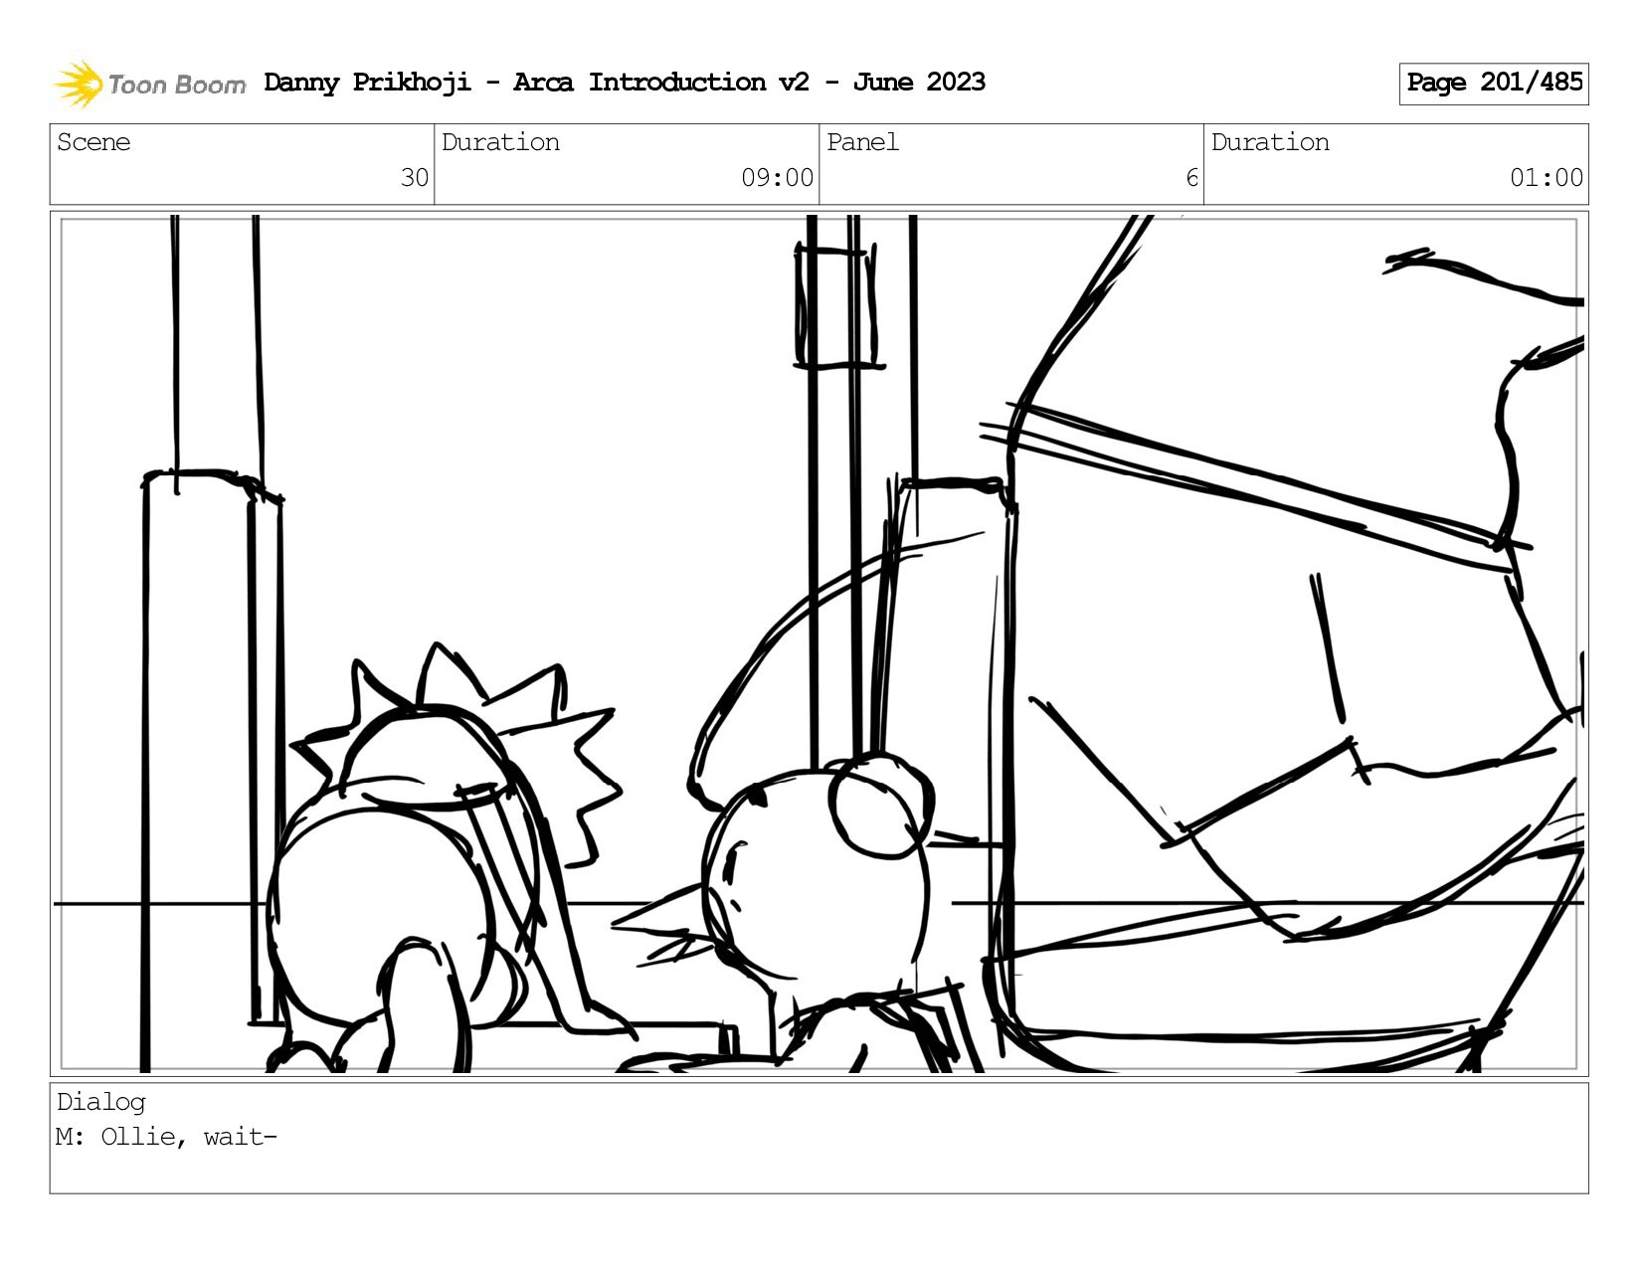The width and height of the screenshot is (1641, 1268).
Task: Select the title 'Danny Prikhoji - Arca Introduction v2 - June 2023'
Action: pyautogui.click(x=625, y=83)
